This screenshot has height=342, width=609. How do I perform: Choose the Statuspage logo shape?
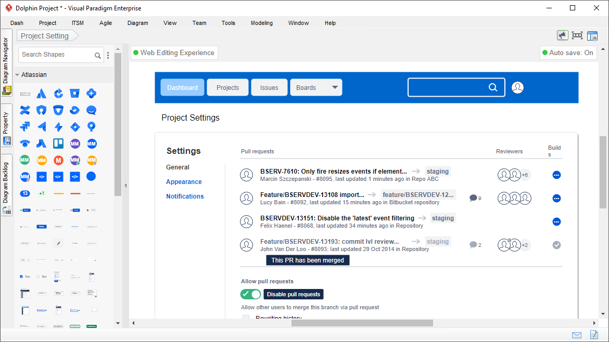click(25, 144)
